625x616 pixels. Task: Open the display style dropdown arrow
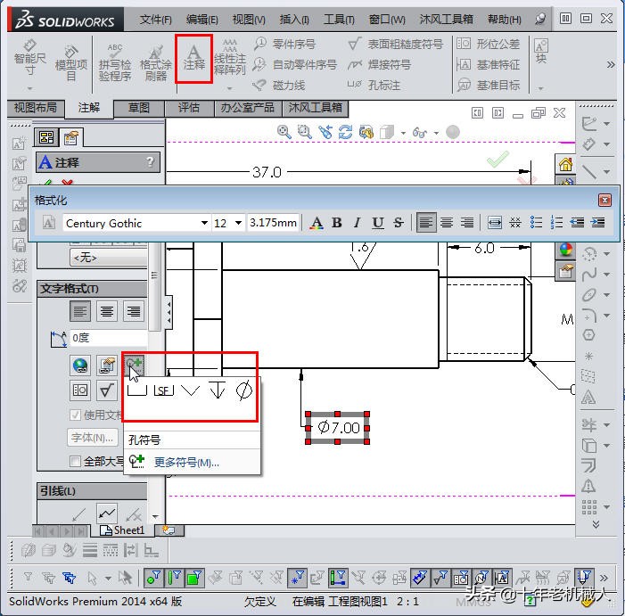[403, 133]
